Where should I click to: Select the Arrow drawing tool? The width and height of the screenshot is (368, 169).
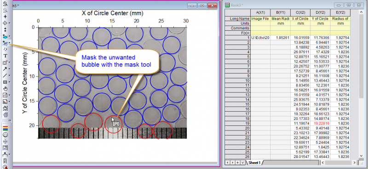tap(5, 69)
